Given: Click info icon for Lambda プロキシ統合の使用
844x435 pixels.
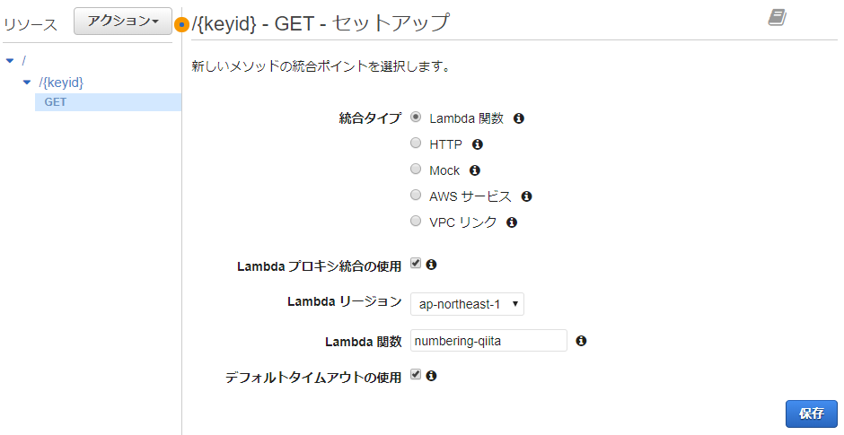Looking at the screenshot, I should [431, 264].
